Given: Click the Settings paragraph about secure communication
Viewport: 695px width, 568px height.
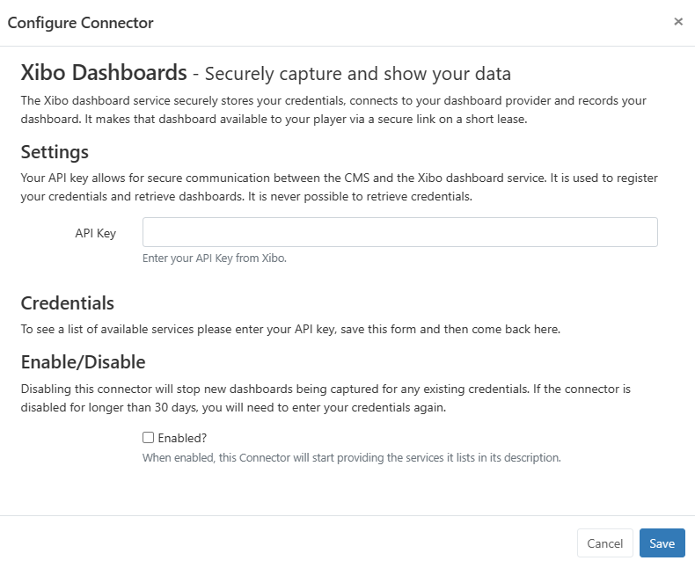Looking at the screenshot, I should (339, 187).
